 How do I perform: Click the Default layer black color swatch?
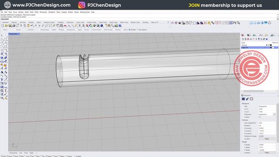tap(271, 45)
